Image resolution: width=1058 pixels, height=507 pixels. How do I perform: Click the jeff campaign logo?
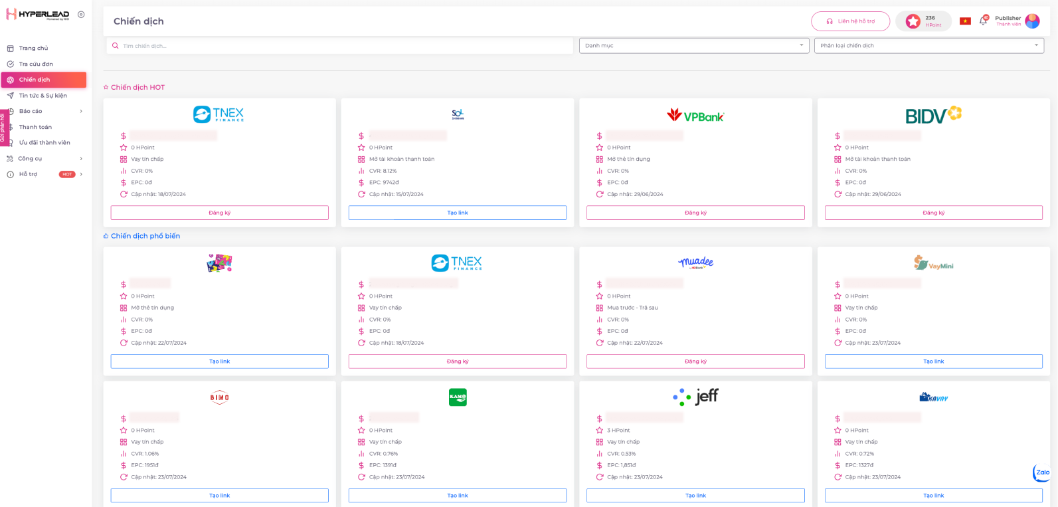(695, 397)
